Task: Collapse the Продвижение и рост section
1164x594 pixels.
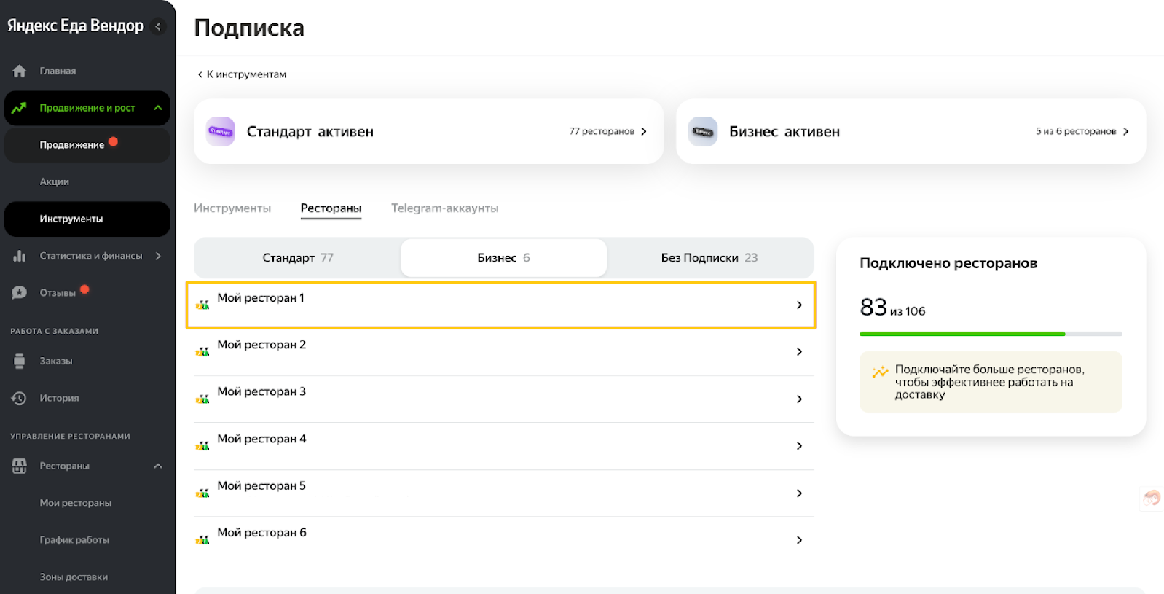Action: pyautogui.click(x=158, y=108)
